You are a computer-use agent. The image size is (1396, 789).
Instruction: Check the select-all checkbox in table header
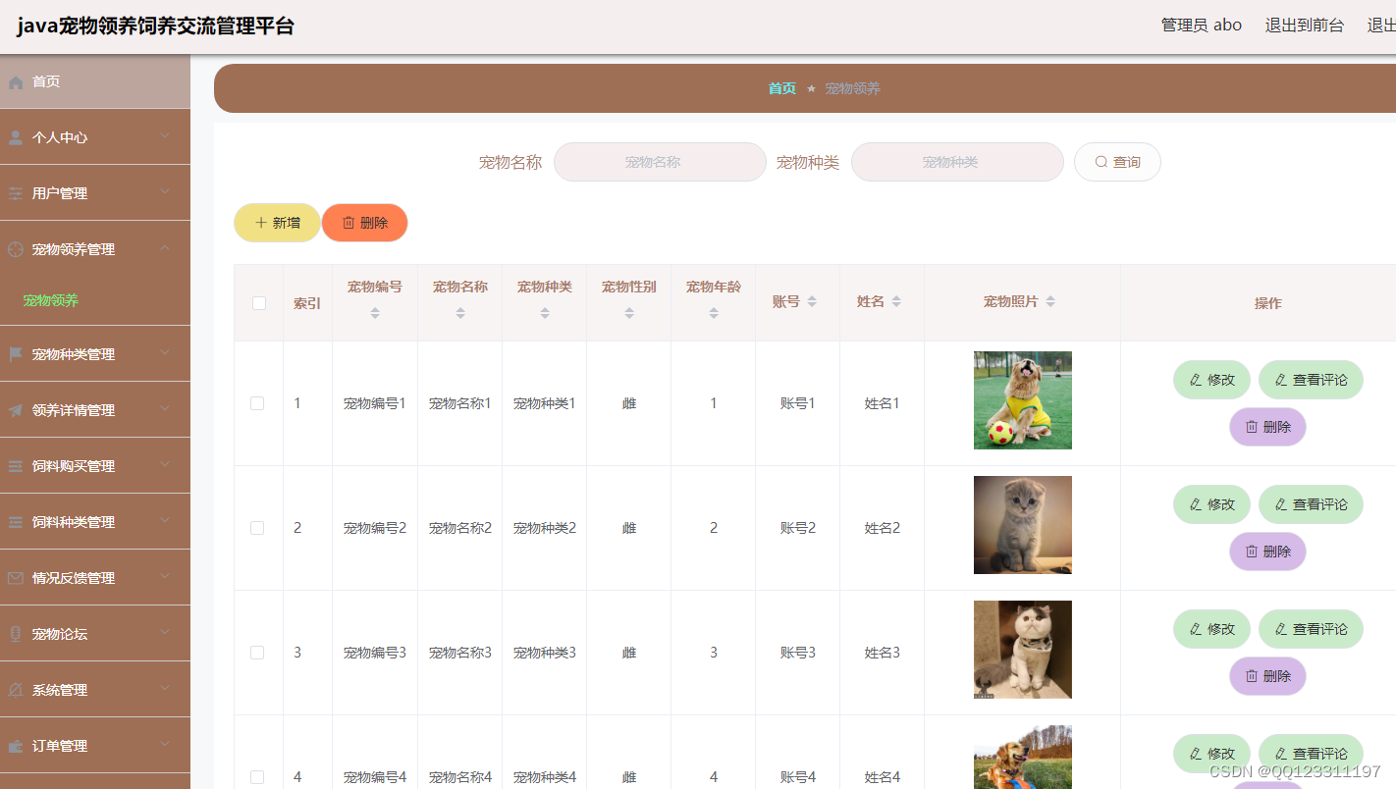[258, 303]
